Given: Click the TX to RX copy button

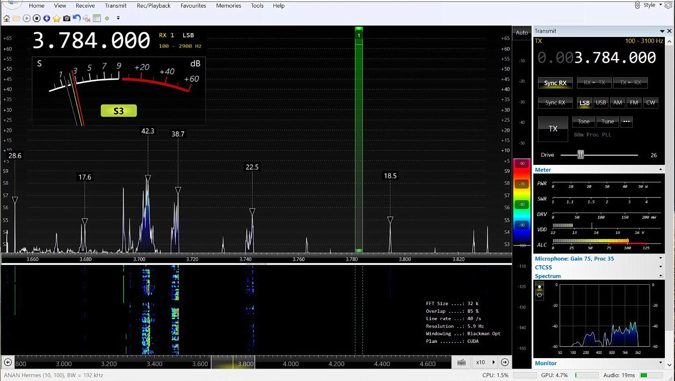Looking at the screenshot, I should 630,83.
